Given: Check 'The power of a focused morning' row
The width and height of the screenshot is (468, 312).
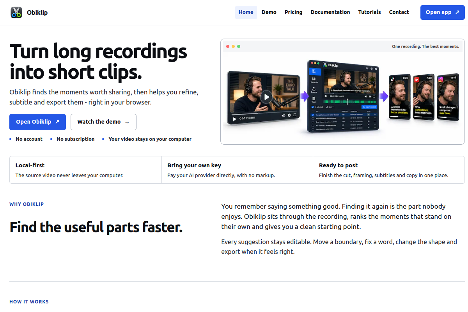Looking at the screenshot, I should [313, 126].
